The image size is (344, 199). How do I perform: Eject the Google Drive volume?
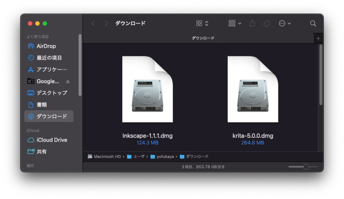[x=68, y=81]
